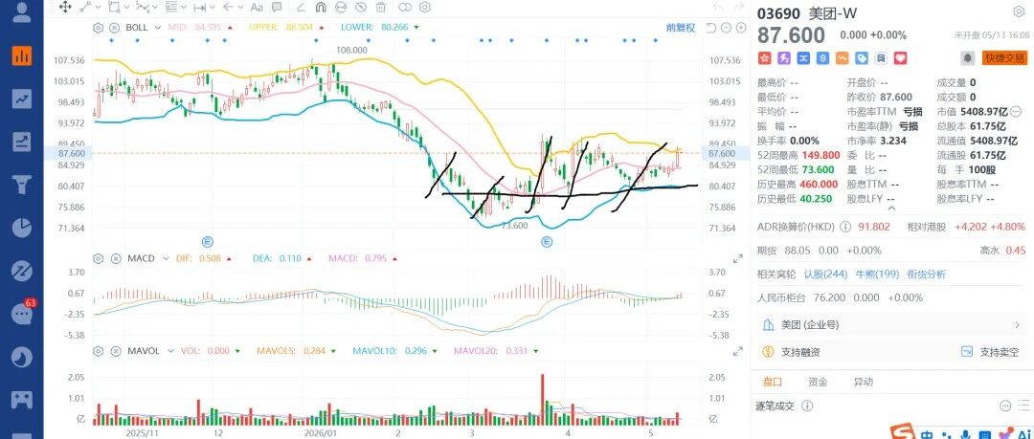The image size is (1034, 439).
Task: Expand the MACD panel to fullscreen
Action: click(738, 260)
